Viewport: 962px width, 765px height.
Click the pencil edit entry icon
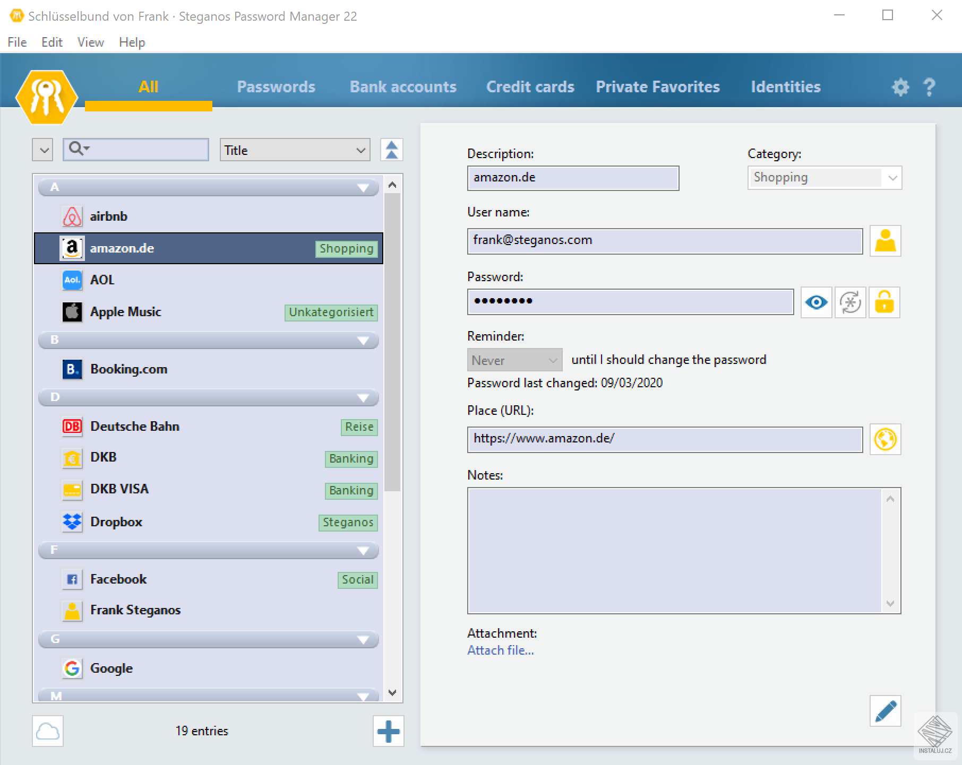pyautogui.click(x=885, y=711)
